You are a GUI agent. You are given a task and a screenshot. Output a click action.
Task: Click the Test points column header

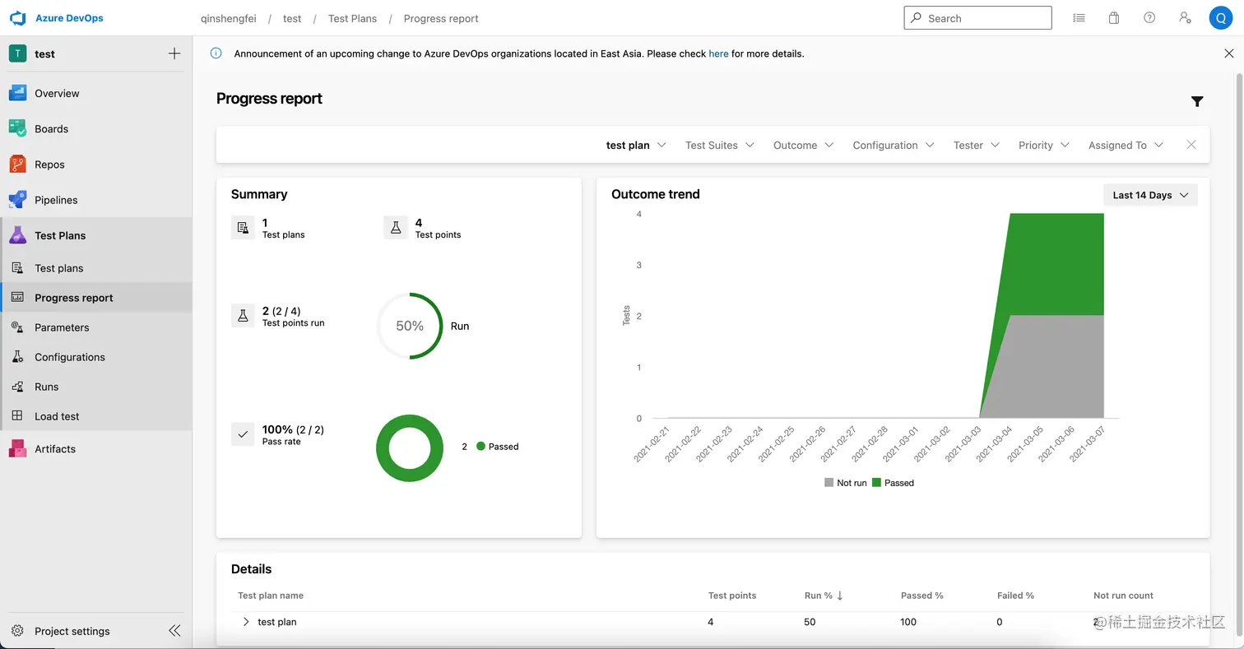click(732, 596)
